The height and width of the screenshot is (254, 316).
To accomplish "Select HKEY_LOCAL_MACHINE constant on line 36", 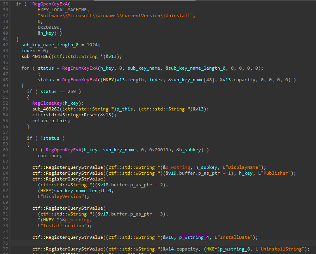I will coord(62,10).
